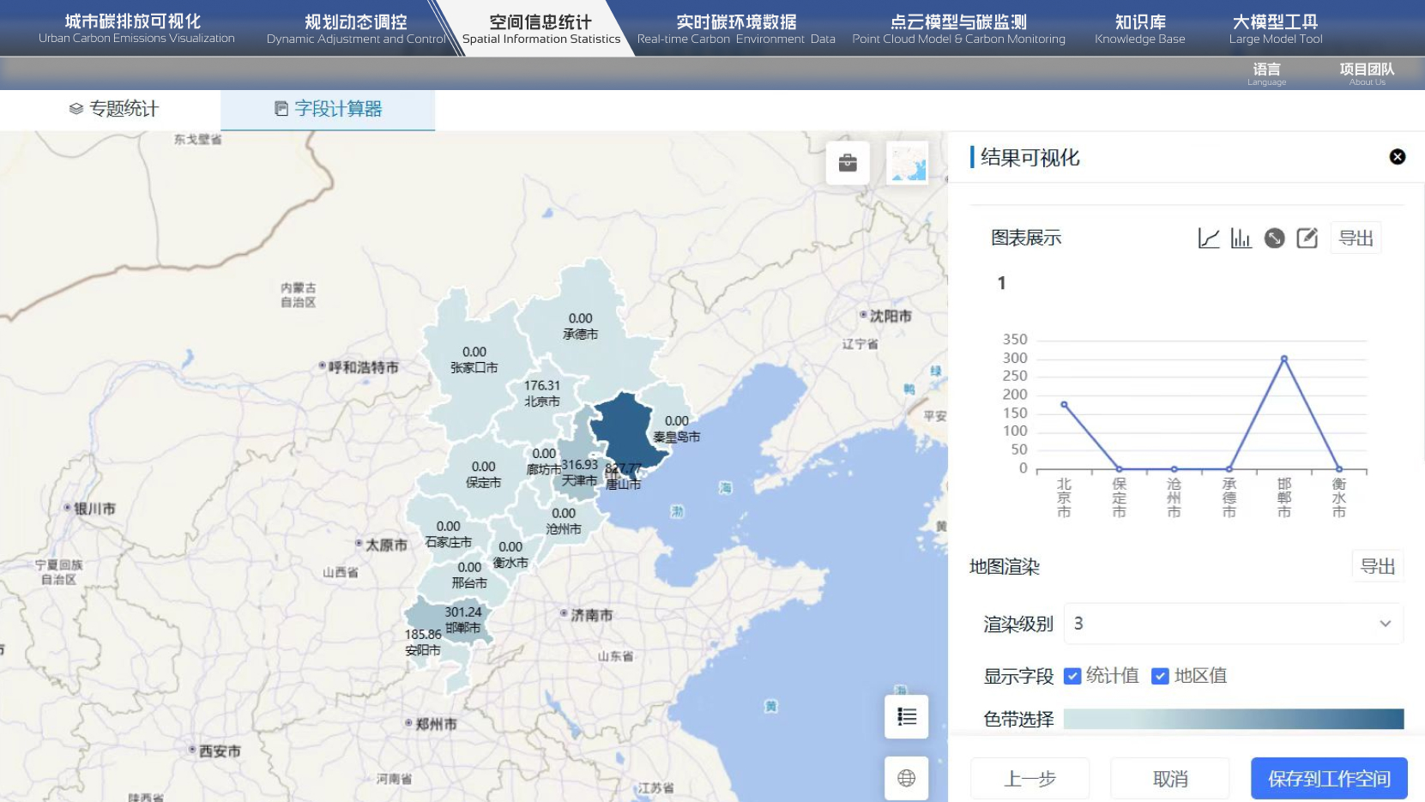Click 保存到工作空间 button
The image size is (1425, 802).
1329,779
